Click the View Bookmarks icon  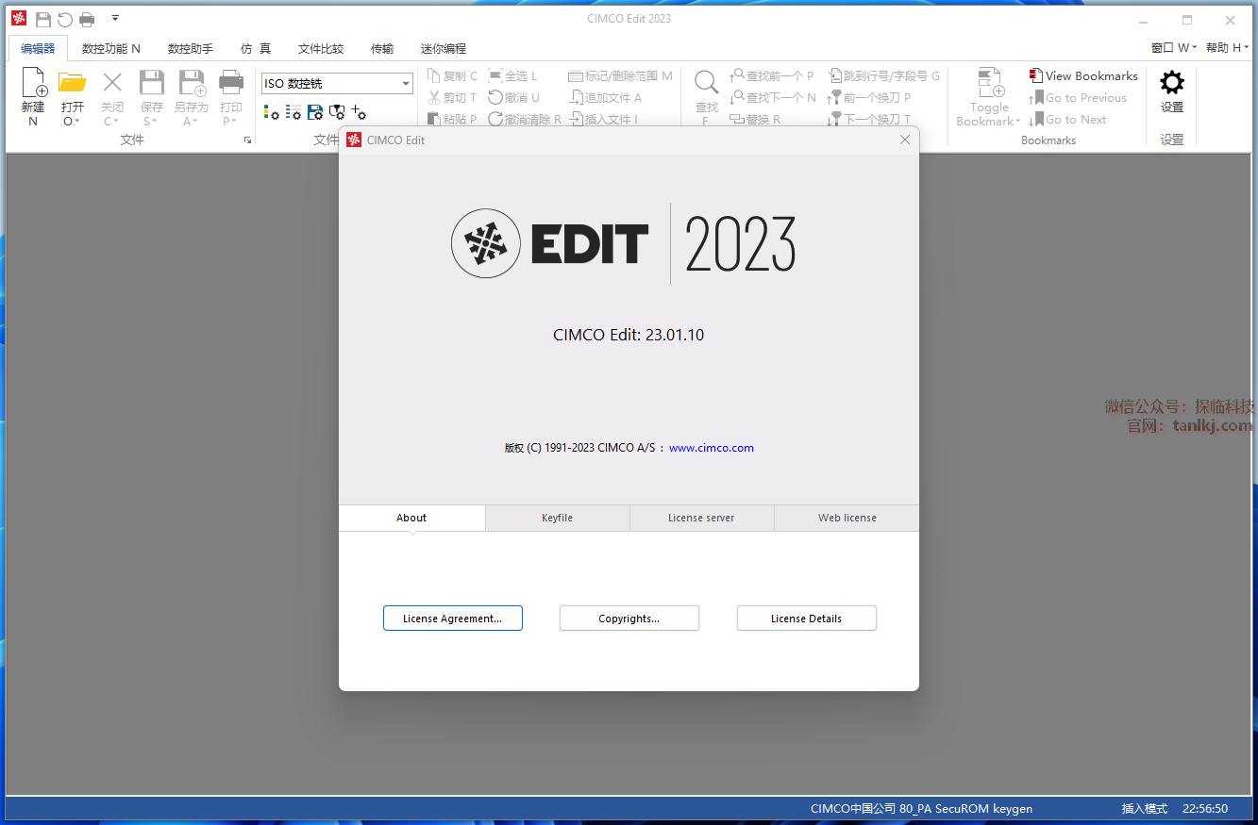(x=1036, y=76)
